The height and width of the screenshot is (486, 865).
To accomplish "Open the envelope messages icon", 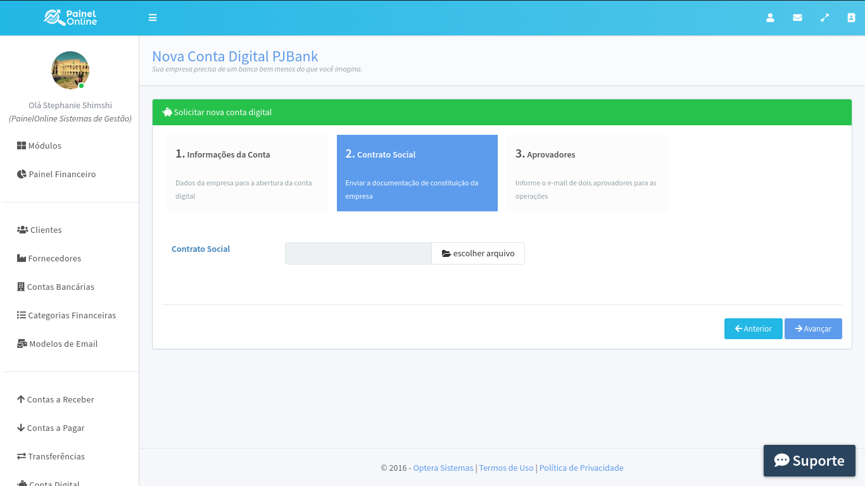I will click(797, 18).
